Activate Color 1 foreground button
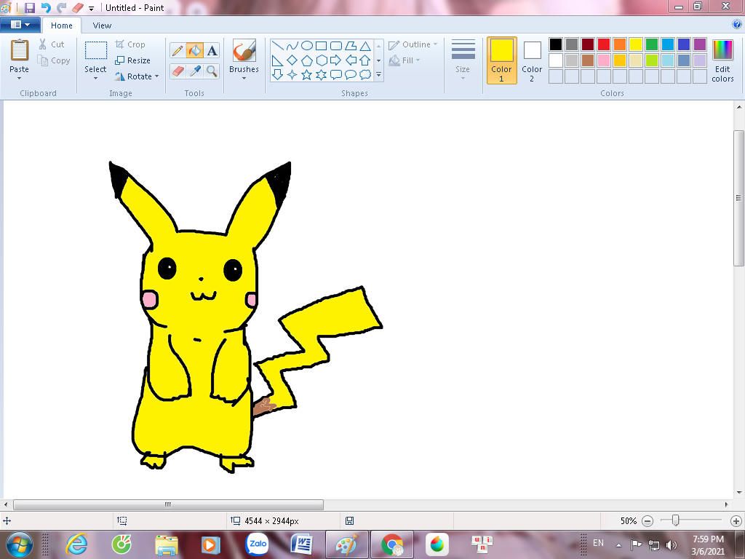 (501, 60)
